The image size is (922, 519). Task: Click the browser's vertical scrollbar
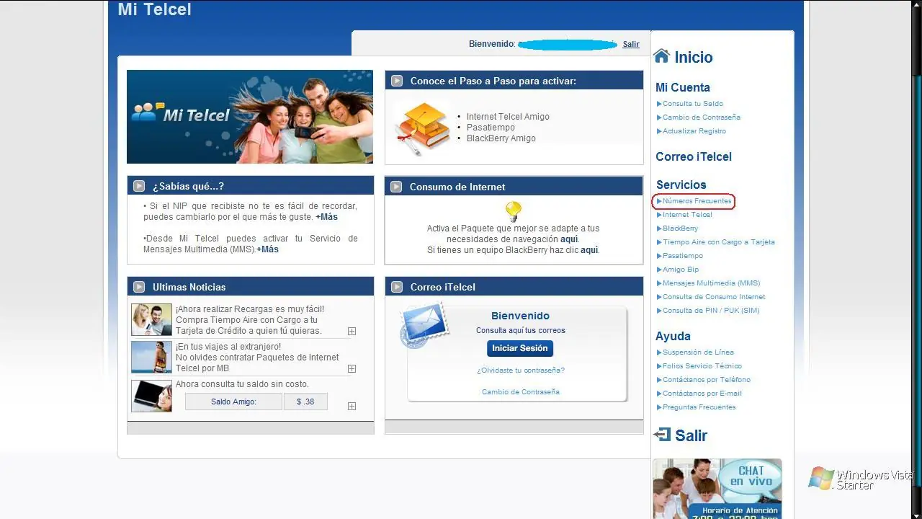tap(916, 259)
